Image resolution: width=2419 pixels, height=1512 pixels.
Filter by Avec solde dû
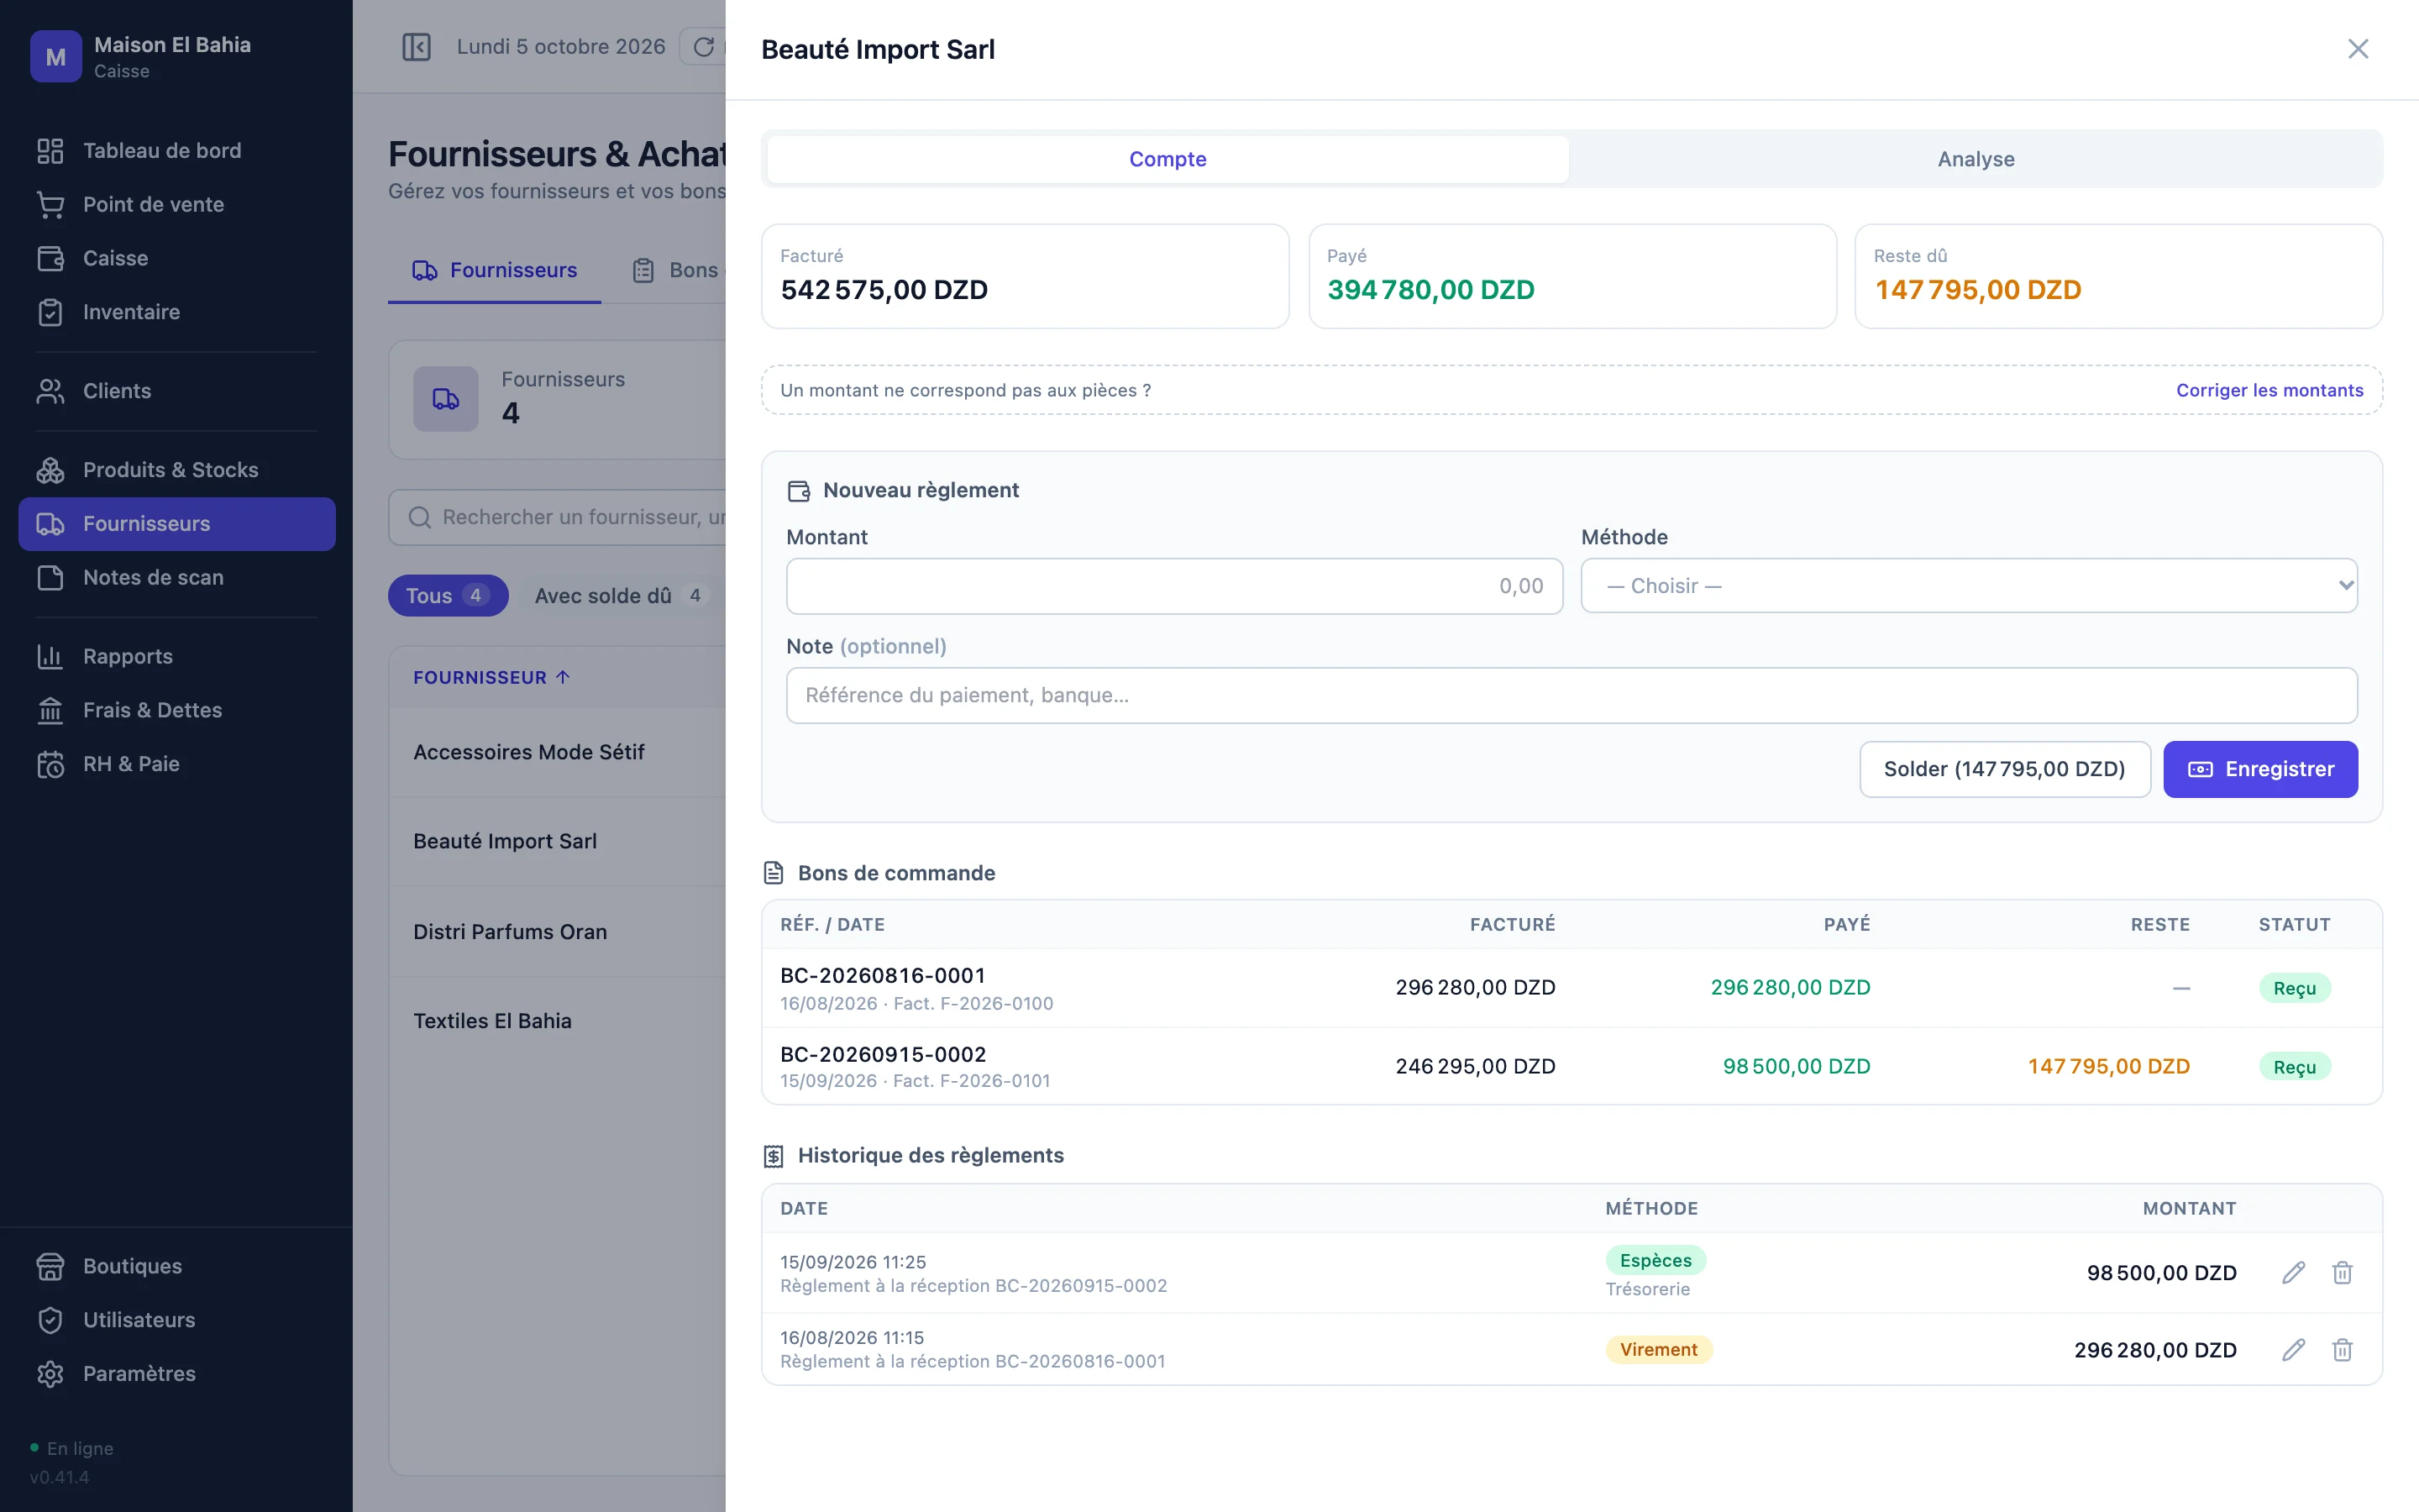click(x=620, y=596)
